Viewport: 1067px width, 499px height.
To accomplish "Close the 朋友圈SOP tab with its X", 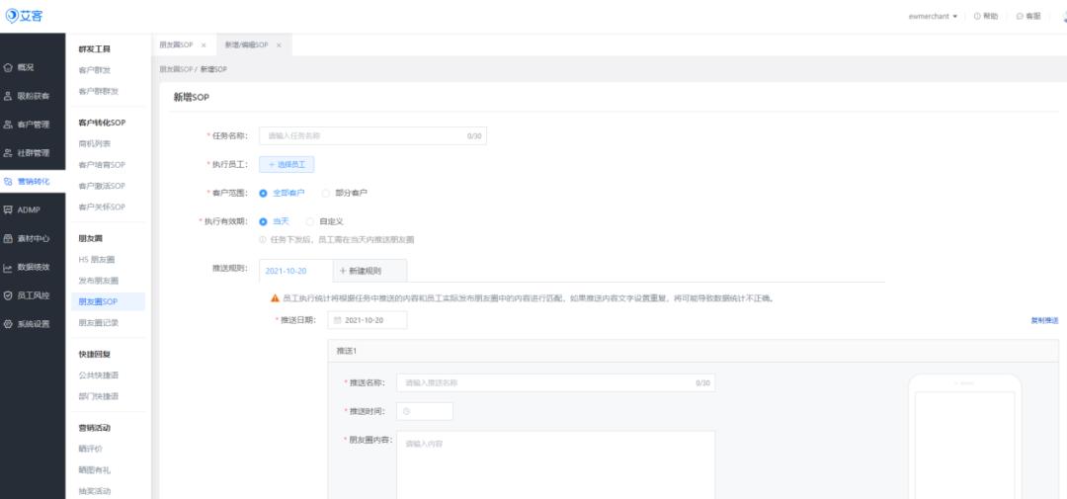I will click(x=204, y=45).
